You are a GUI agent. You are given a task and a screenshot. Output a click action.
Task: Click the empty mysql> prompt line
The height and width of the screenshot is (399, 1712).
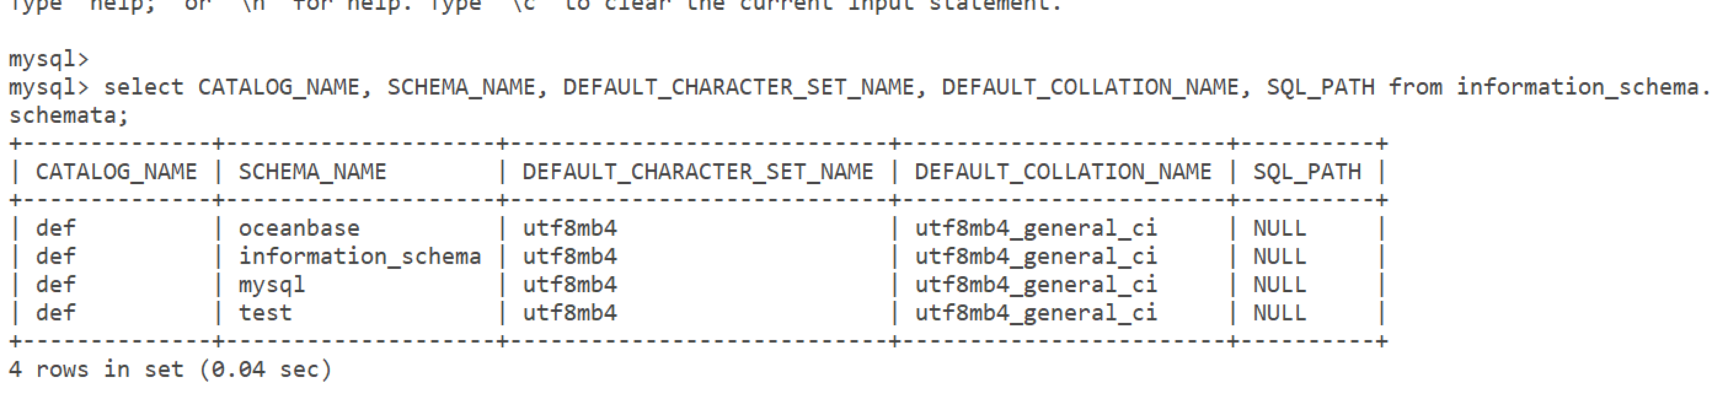(48, 59)
